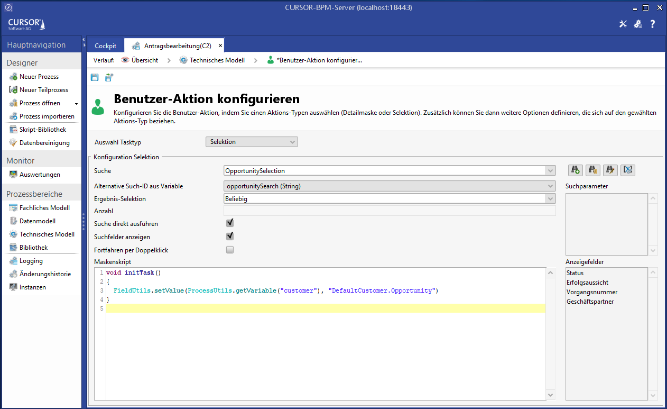The height and width of the screenshot is (409, 667).
Task: Click the Maskenskript vertical scrollbar down arrow
Action: click(550, 395)
